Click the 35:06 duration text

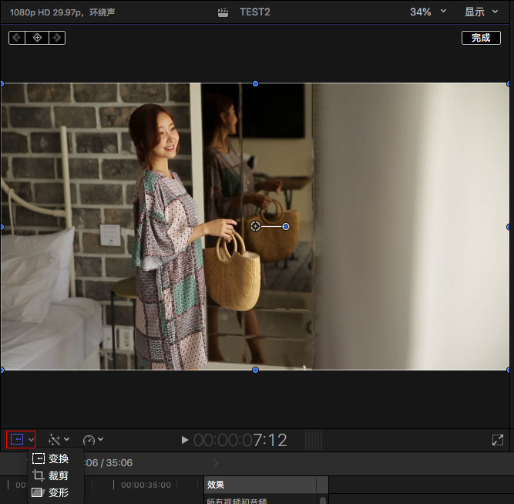pos(119,462)
